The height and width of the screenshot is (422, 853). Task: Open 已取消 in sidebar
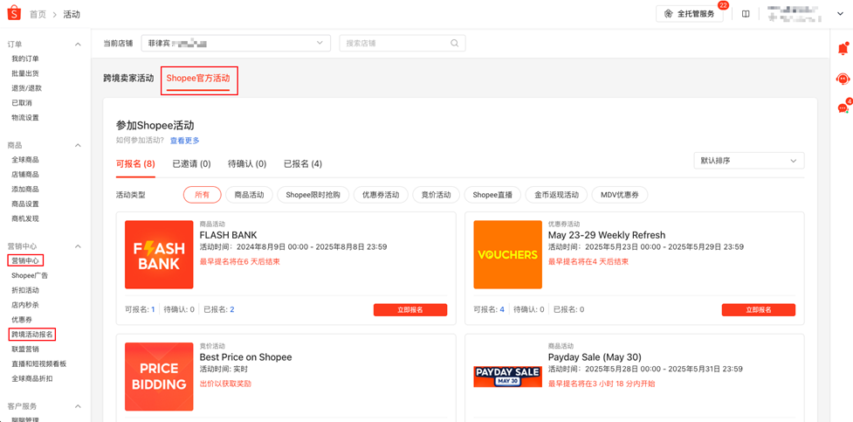(x=22, y=103)
